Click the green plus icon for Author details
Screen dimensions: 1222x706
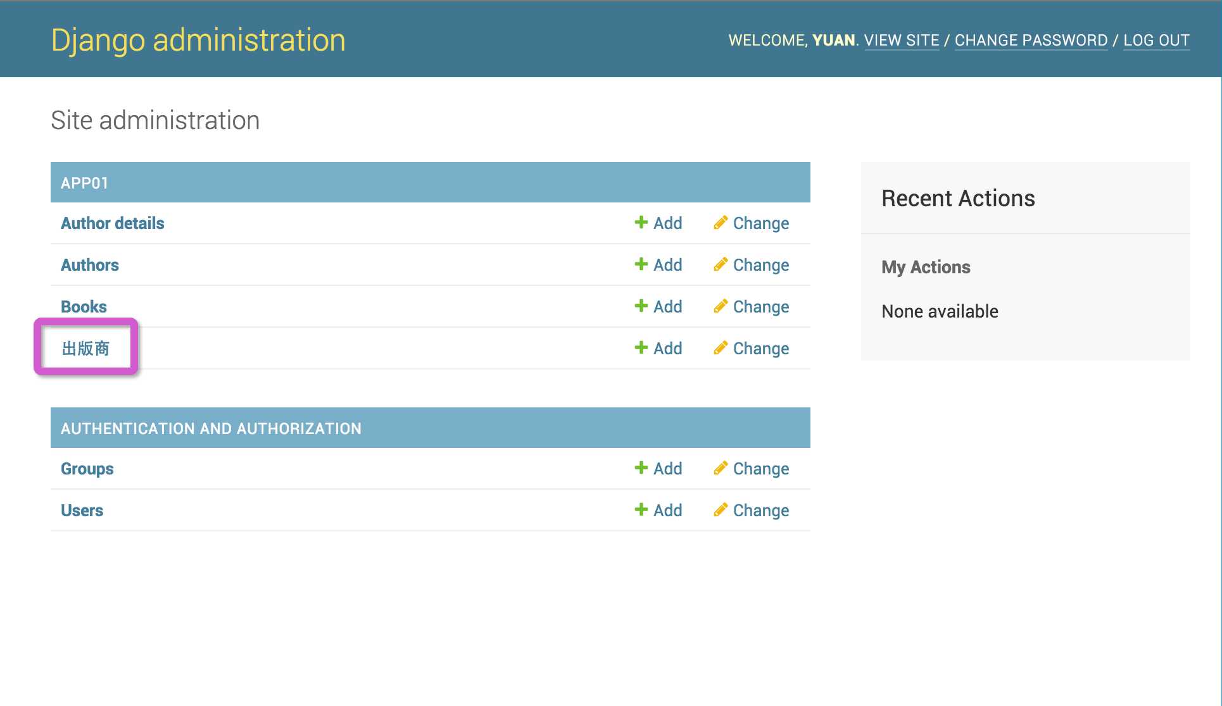(641, 222)
